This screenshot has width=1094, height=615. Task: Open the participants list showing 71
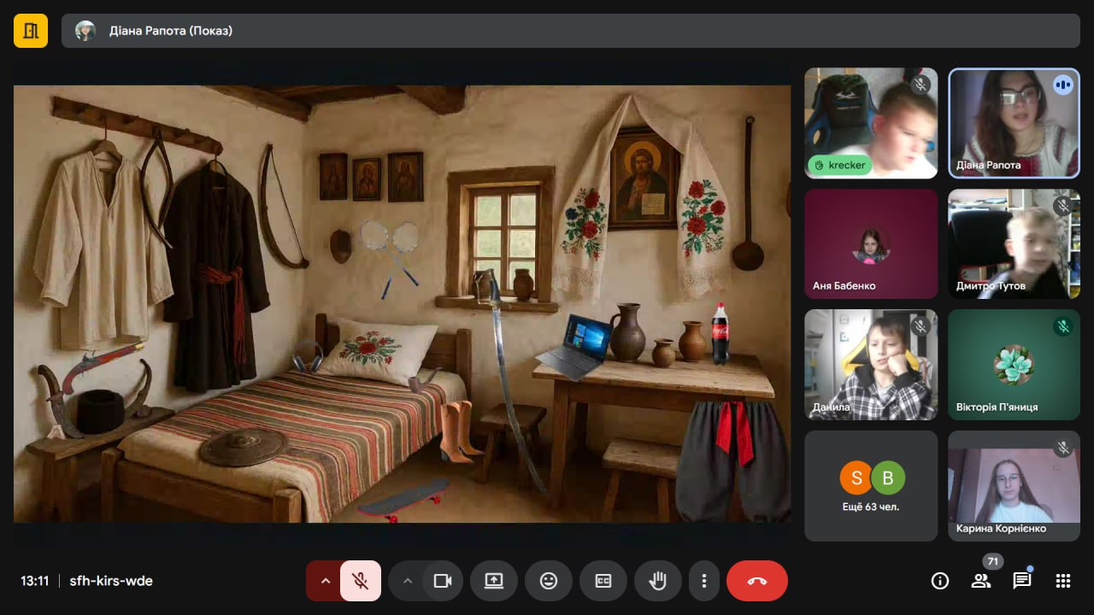click(x=981, y=581)
